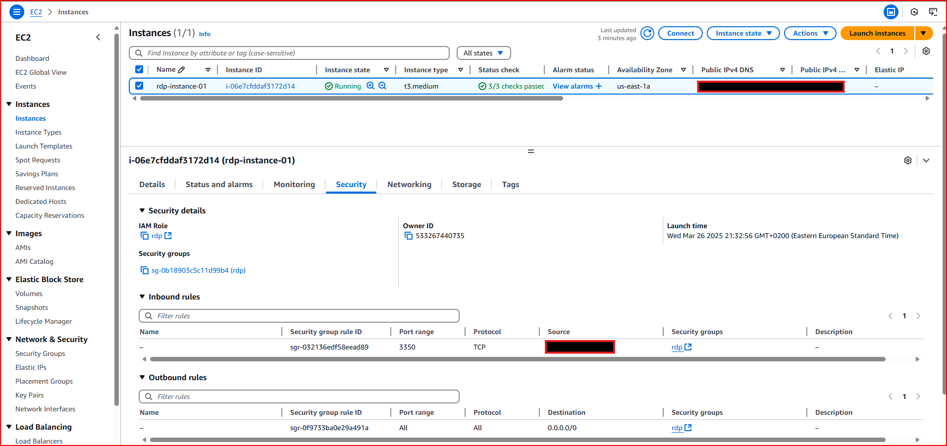
Task: Toggle select-all instances checkbox in header
Action: [x=139, y=69]
